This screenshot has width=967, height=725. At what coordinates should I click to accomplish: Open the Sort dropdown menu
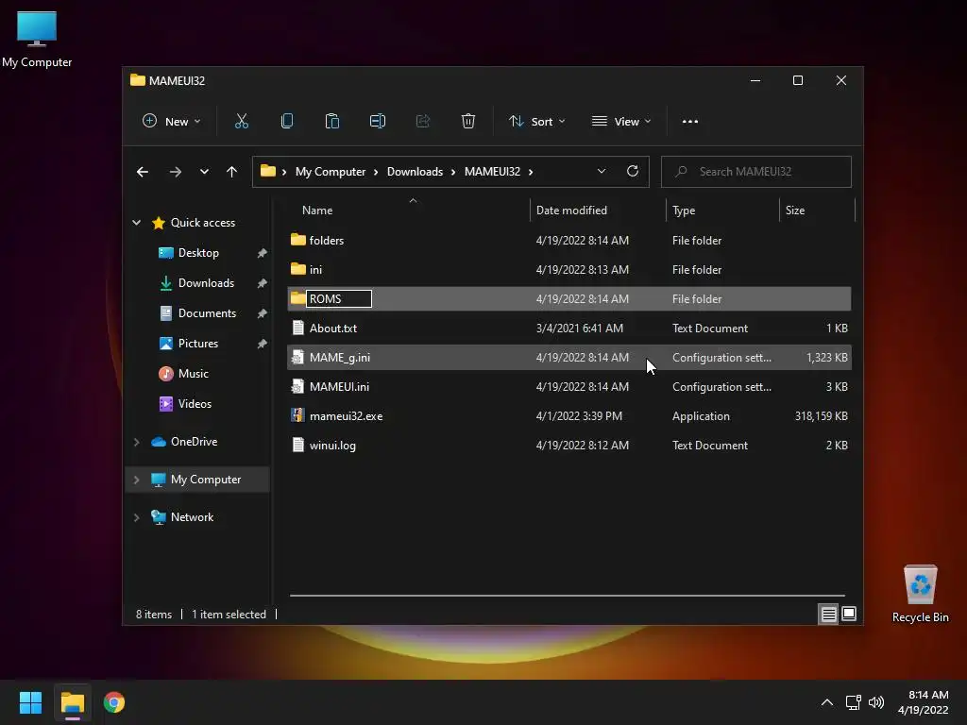(x=536, y=122)
